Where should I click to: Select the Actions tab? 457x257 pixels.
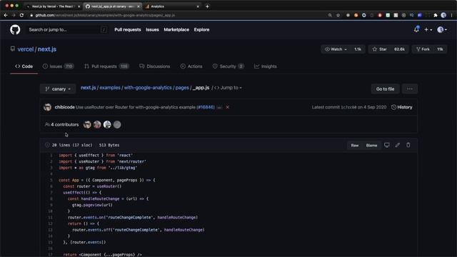(x=191, y=66)
